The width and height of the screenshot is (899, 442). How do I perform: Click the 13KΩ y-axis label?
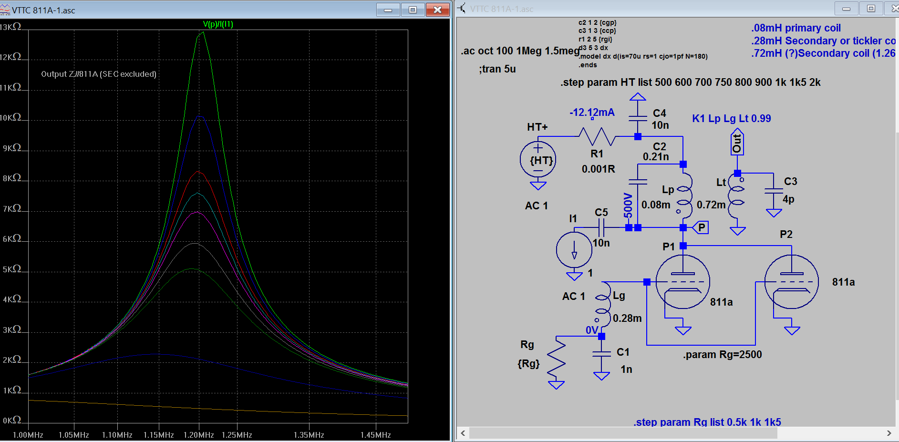click(10, 27)
